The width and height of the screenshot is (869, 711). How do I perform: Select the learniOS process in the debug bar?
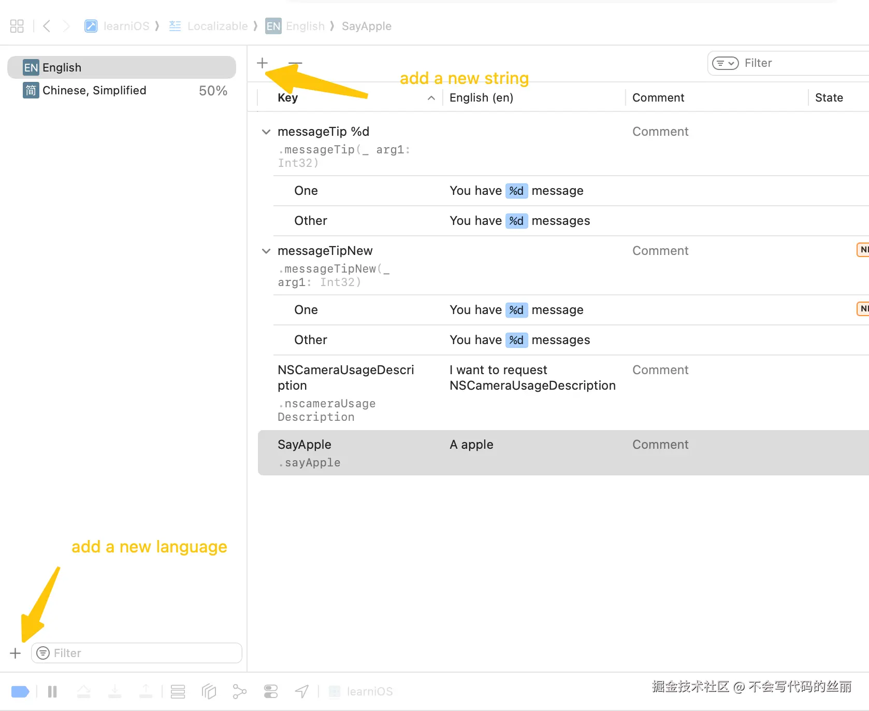361,691
